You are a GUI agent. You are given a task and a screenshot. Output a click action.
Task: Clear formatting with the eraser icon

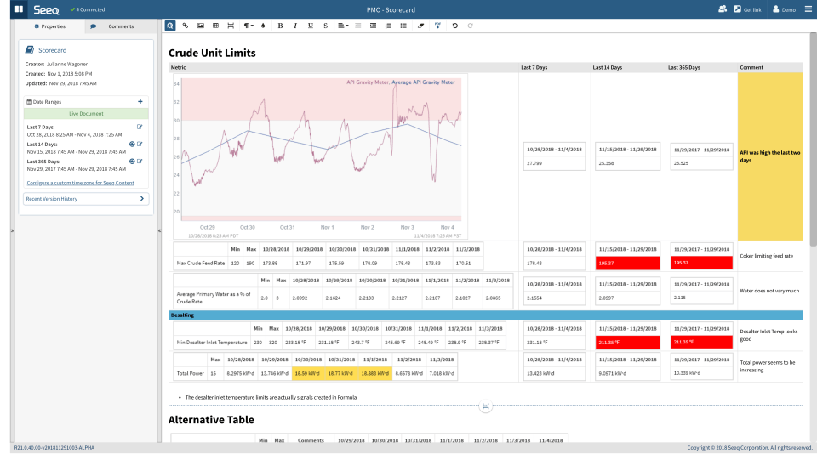point(421,26)
